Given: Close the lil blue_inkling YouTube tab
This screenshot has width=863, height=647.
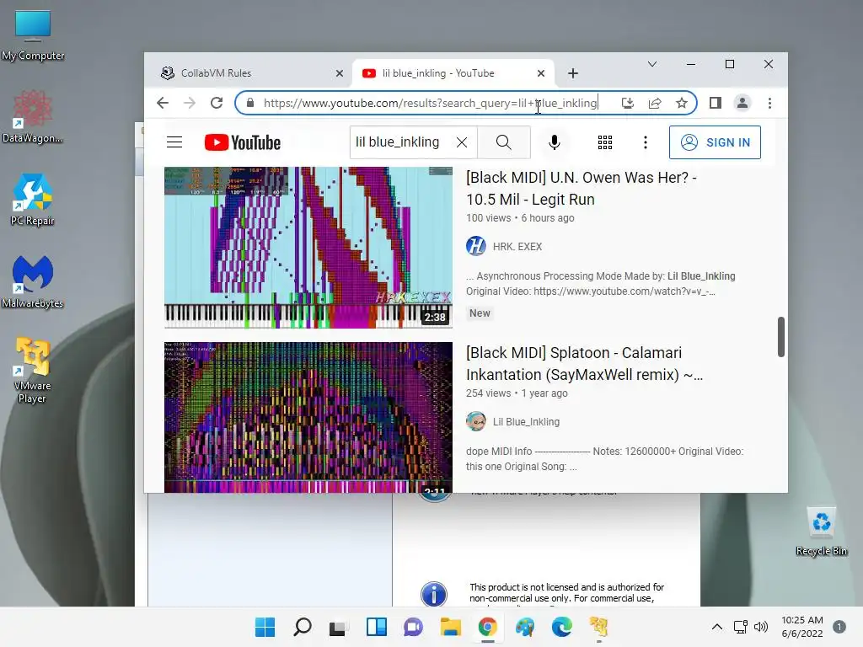Looking at the screenshot, I should [x=541, y=73].
